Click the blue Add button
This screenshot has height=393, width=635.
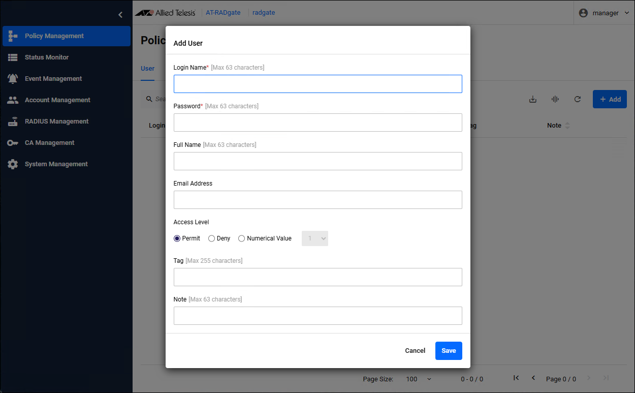point(610,99)
